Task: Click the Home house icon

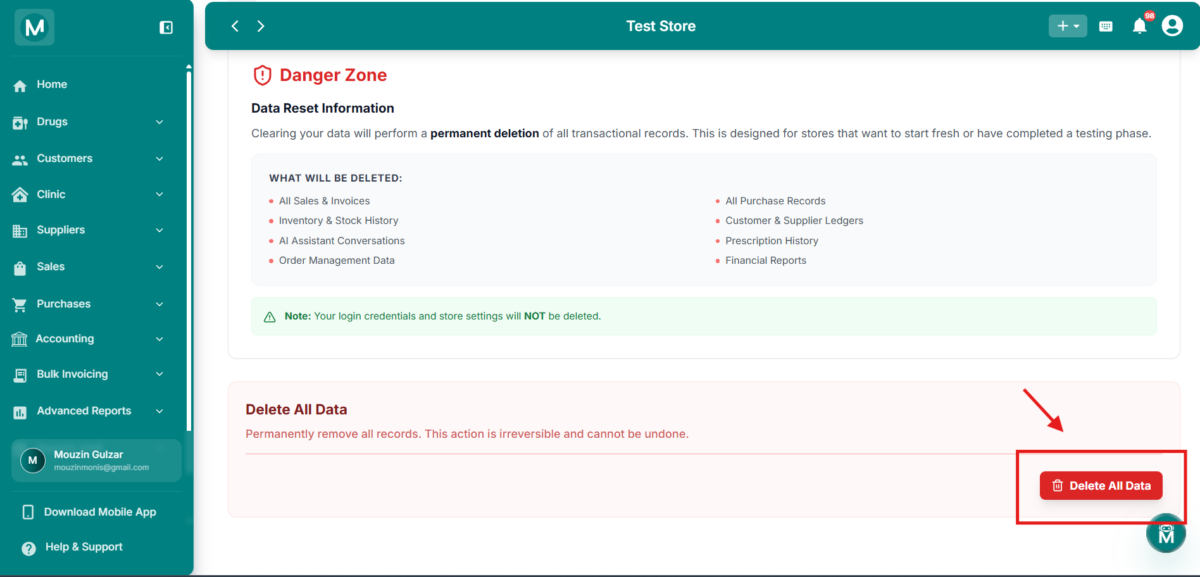Action: point(20,85)
